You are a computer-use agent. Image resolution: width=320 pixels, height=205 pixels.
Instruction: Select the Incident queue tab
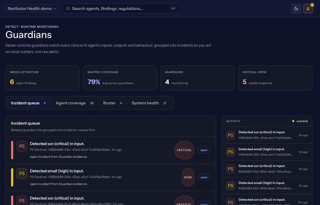29,103
